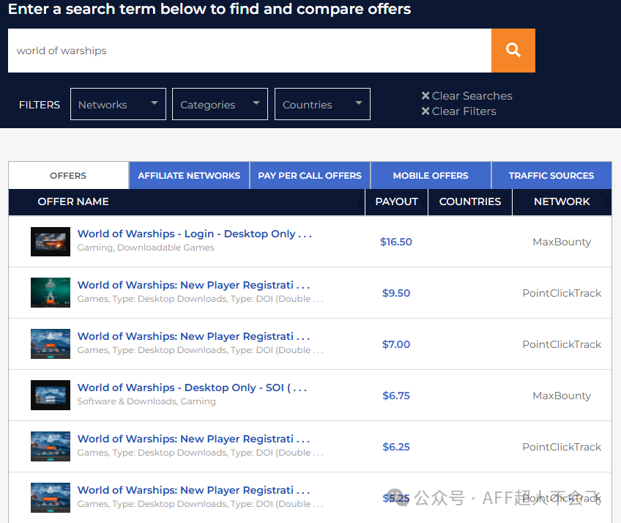This screenshot has width=621, height=523.
Task: Click the $6.75 payout value
Action: click(396, 396)
